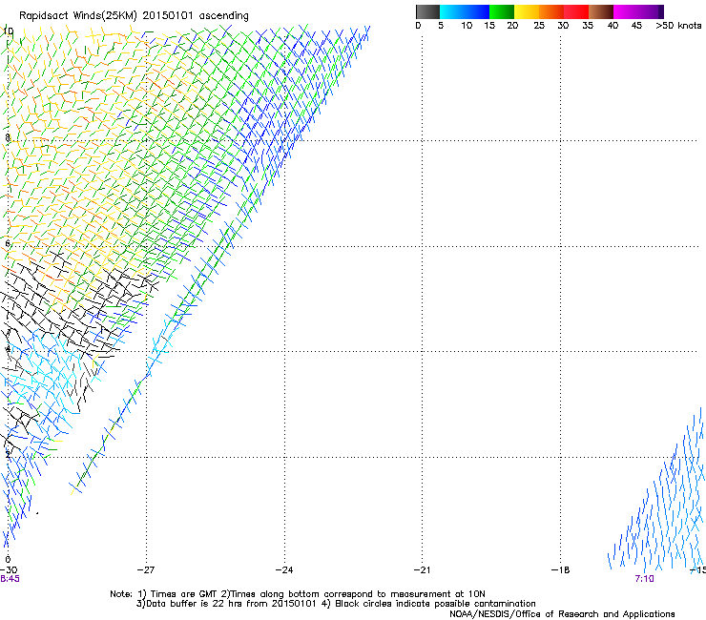Click the longitude label '-24'
The image size is (706, 620).
[x=284, y=570]
